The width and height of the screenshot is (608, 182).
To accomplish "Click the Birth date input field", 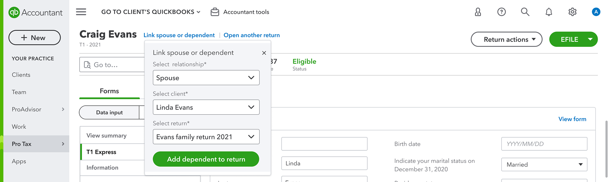I will [544, 144].
